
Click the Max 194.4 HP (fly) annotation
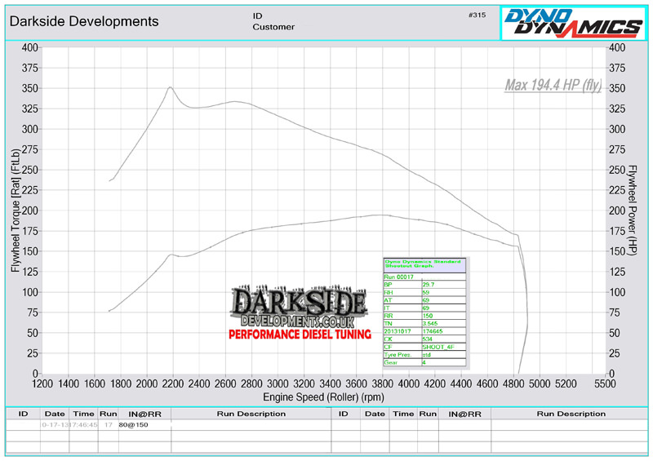click(x=553, y=86)
